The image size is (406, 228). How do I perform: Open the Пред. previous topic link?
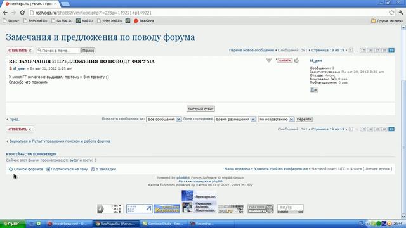[x=13, y=119]
